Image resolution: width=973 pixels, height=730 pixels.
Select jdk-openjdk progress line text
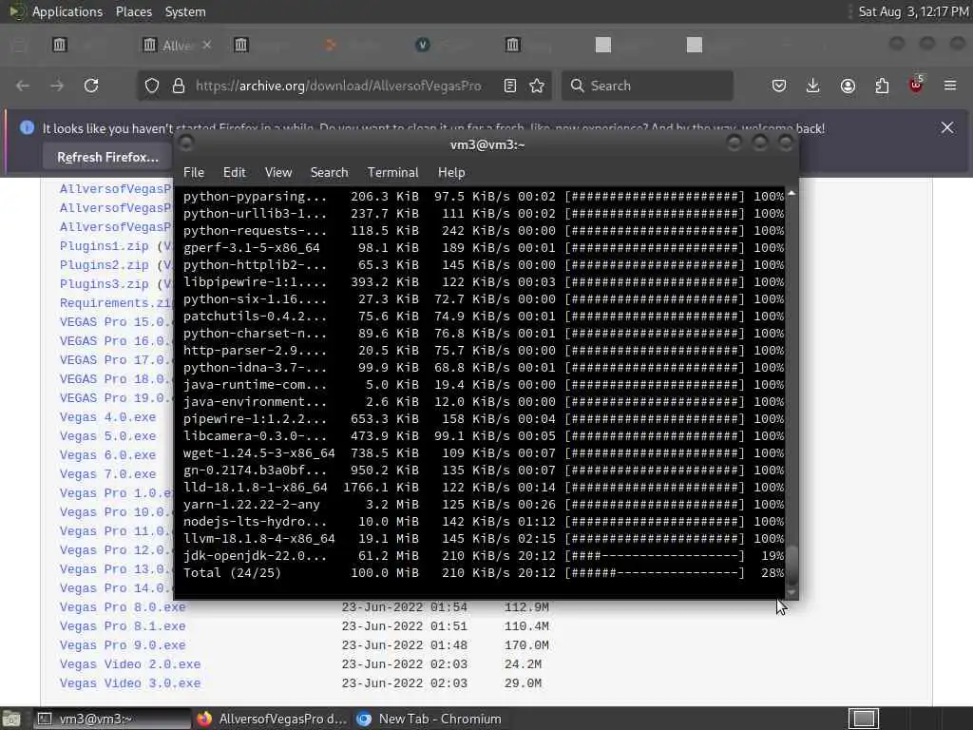pos(484,555)
